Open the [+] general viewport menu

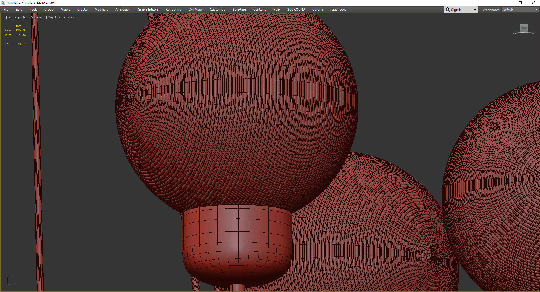click(4, 17)
